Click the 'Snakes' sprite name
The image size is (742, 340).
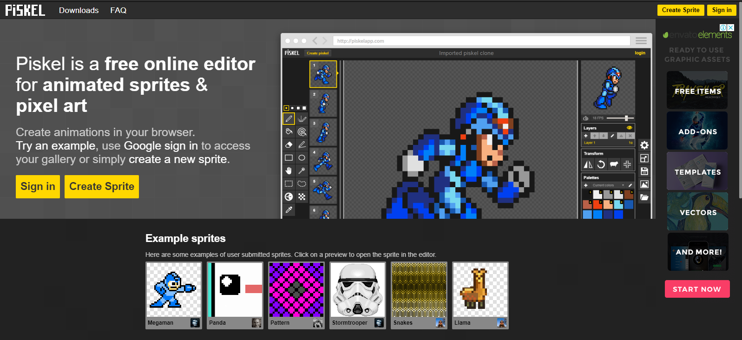click(x=403, y=323)
